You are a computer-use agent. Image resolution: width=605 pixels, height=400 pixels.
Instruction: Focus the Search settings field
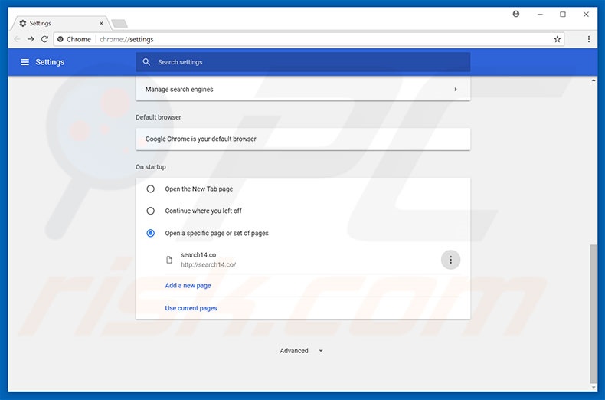303,62
